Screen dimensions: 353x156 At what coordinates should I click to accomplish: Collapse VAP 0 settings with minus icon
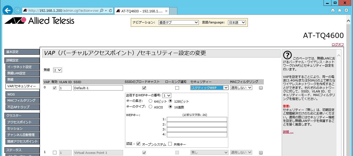(261, 88)
